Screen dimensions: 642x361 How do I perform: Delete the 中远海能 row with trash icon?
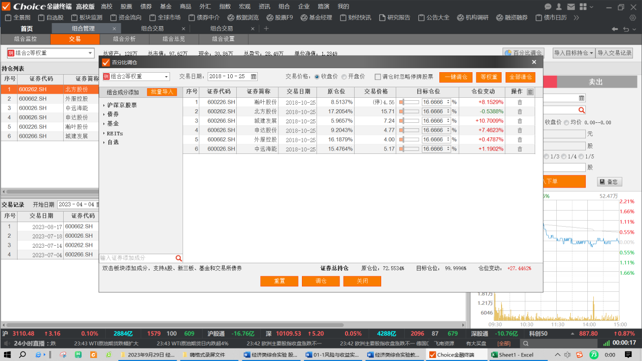(520, 149)
